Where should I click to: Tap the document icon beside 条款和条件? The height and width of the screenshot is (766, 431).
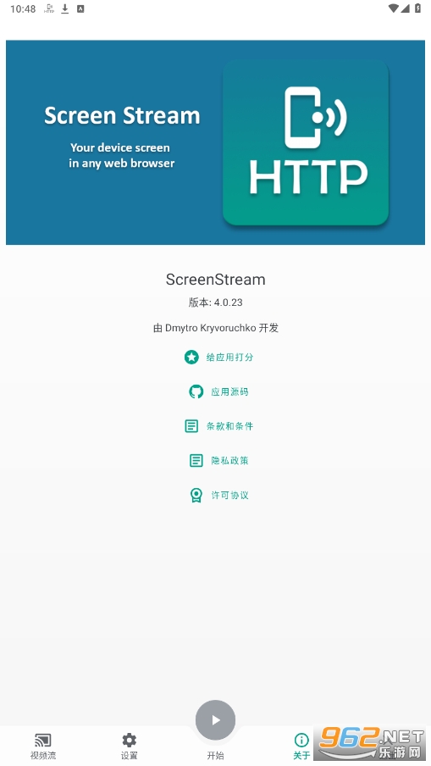[x=191, y=426]
